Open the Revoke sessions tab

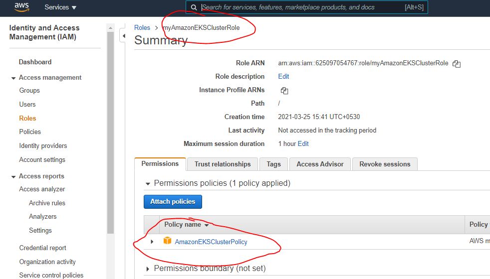pos(385,164)
